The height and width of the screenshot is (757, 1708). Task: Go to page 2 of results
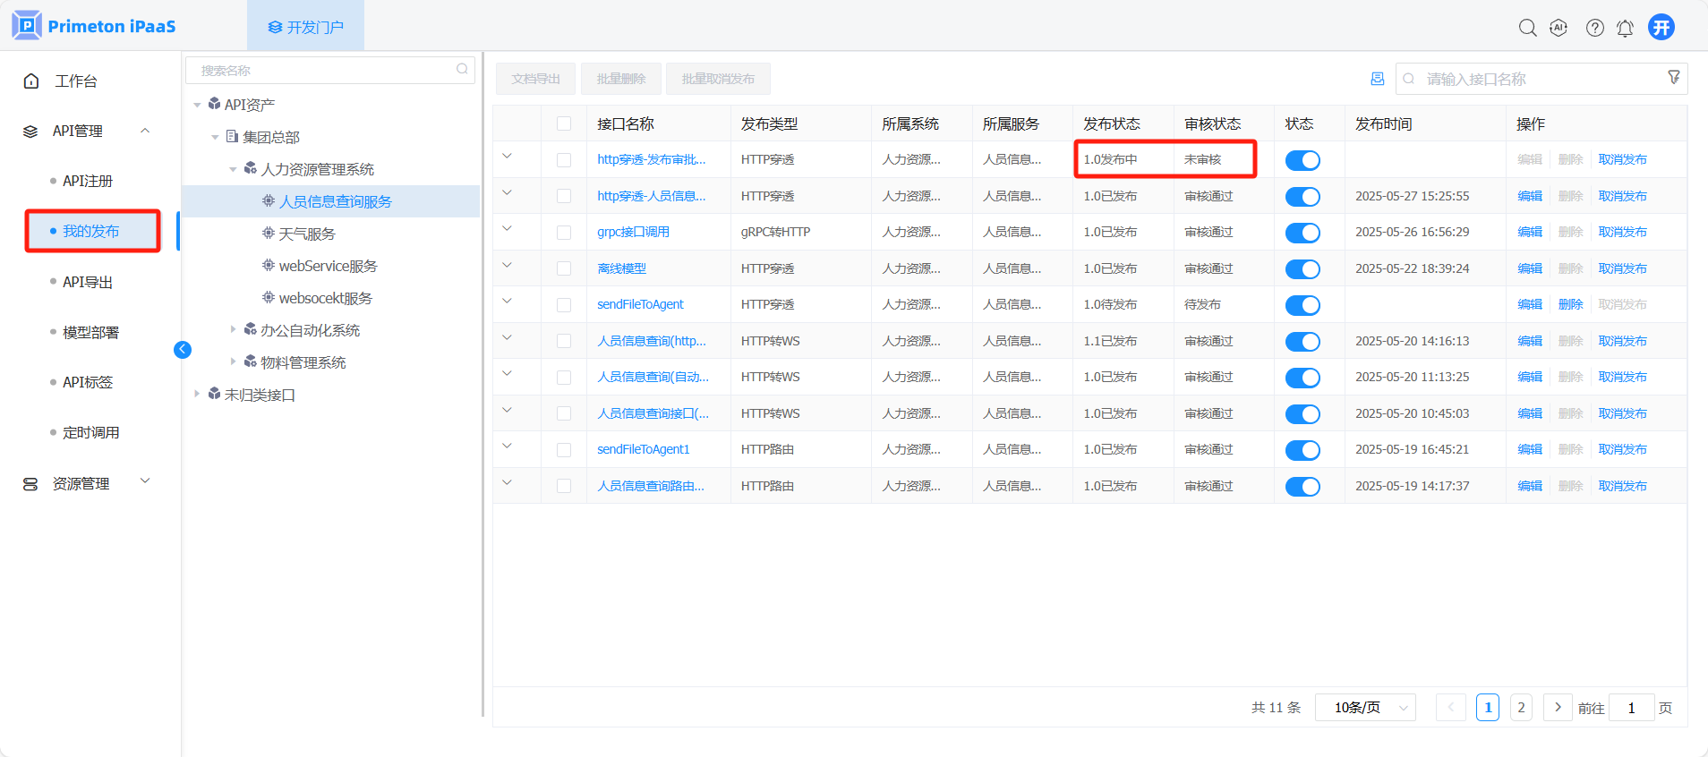coord(1521,708)
